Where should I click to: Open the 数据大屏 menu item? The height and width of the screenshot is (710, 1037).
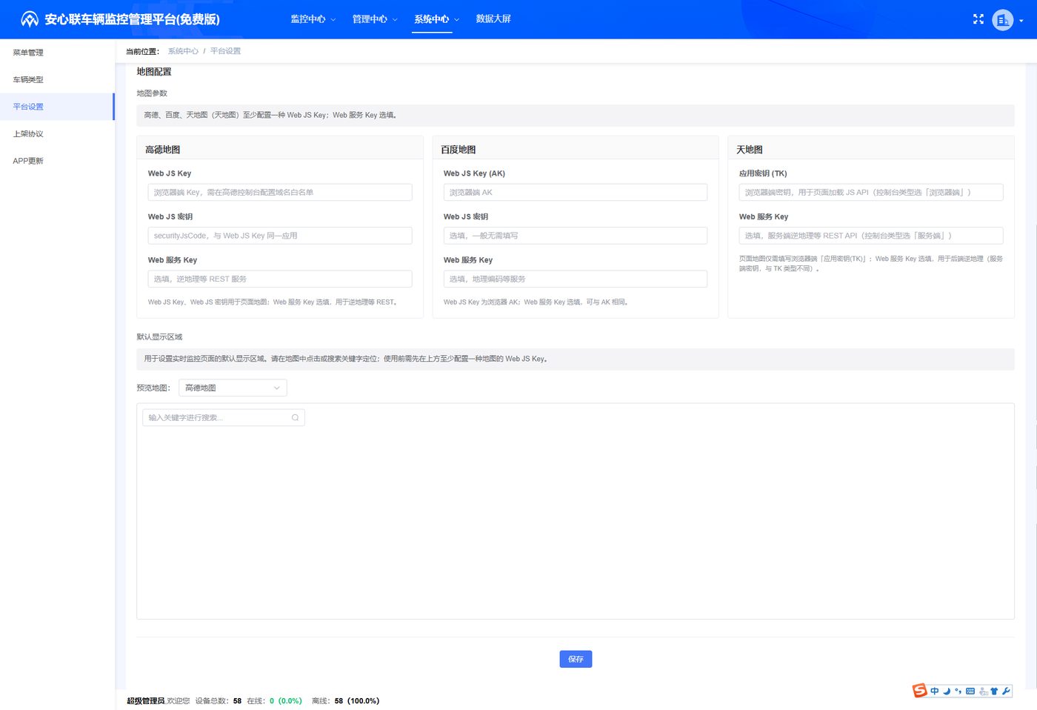pos(493,19)
